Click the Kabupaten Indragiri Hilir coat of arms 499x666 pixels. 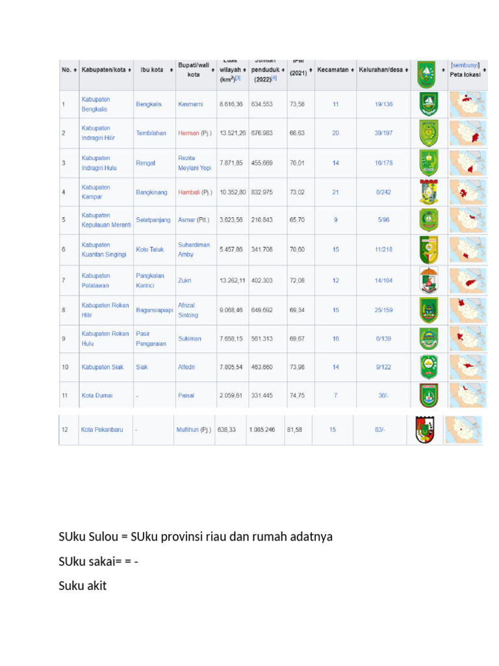[429, 133]
